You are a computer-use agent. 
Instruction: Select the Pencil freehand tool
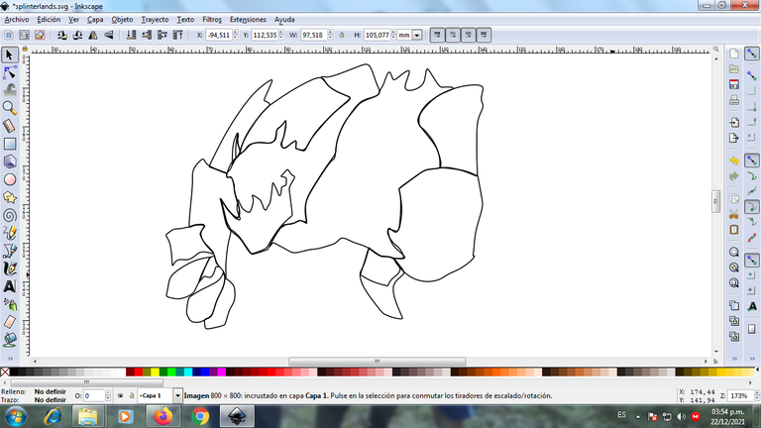[x=9, y=233]
